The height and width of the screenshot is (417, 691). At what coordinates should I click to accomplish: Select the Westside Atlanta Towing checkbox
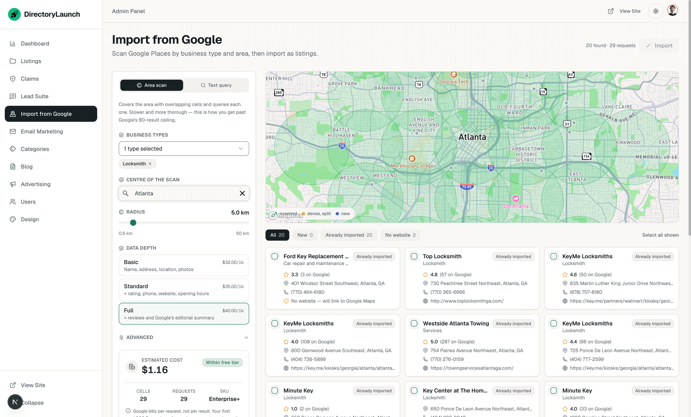pyautogui.click(x=414, y=323)
